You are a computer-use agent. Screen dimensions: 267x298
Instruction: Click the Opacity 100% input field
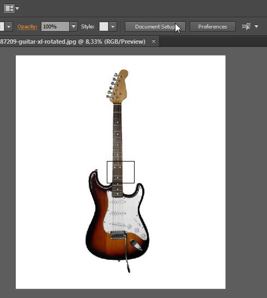[x=55, y=27]
